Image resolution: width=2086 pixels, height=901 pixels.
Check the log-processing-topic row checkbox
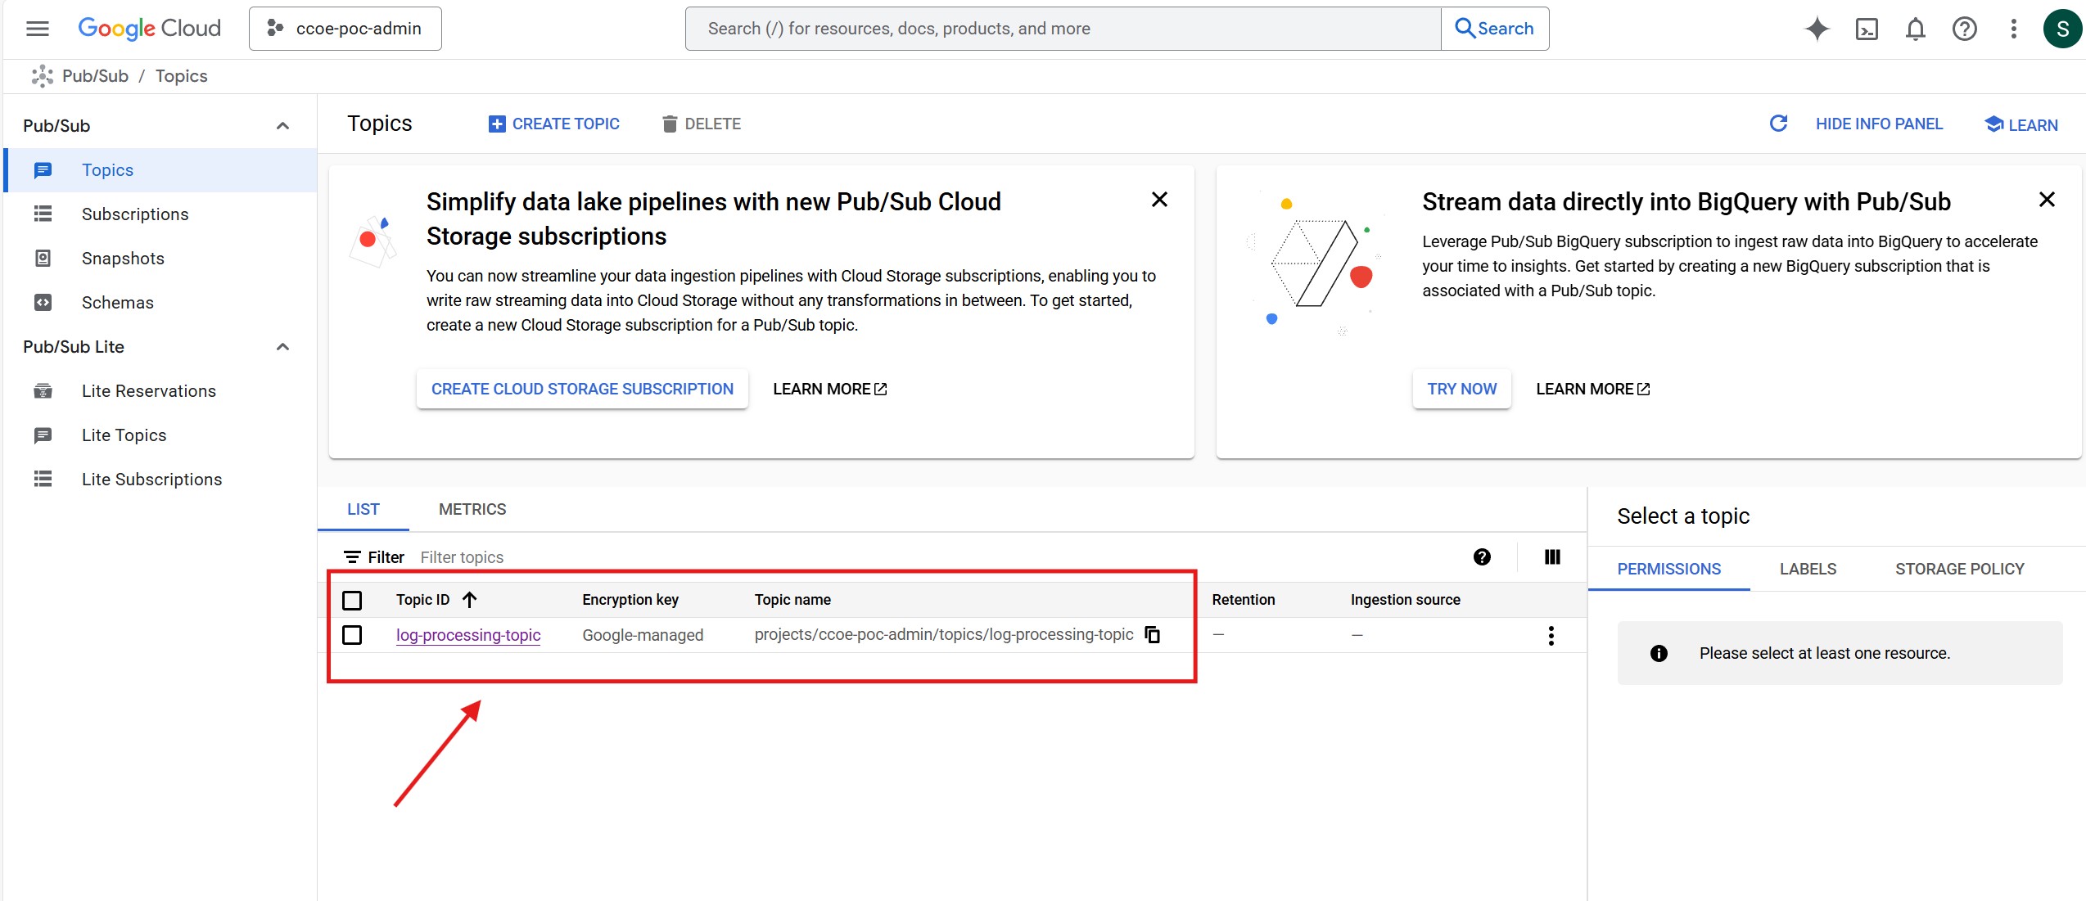pyautogui.click(x=352, y=635)
